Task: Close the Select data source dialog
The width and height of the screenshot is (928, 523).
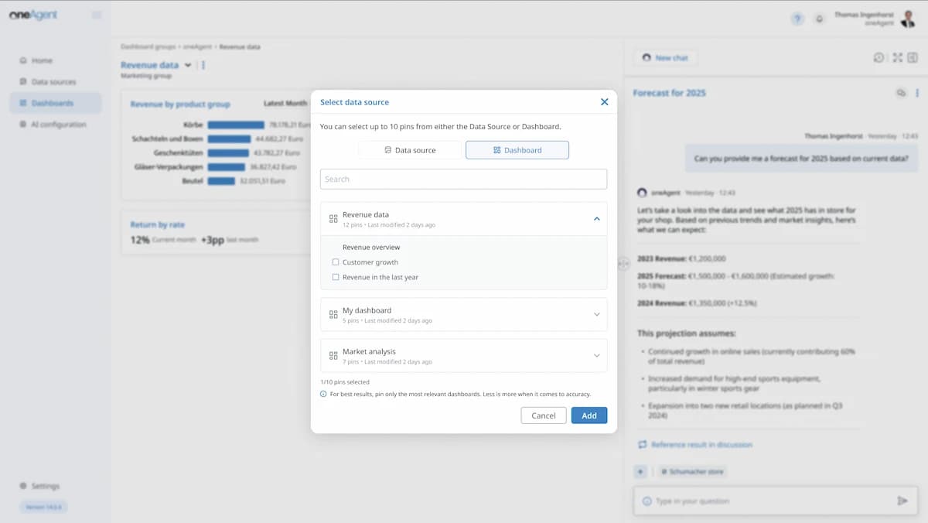Action: pos(604,102)
